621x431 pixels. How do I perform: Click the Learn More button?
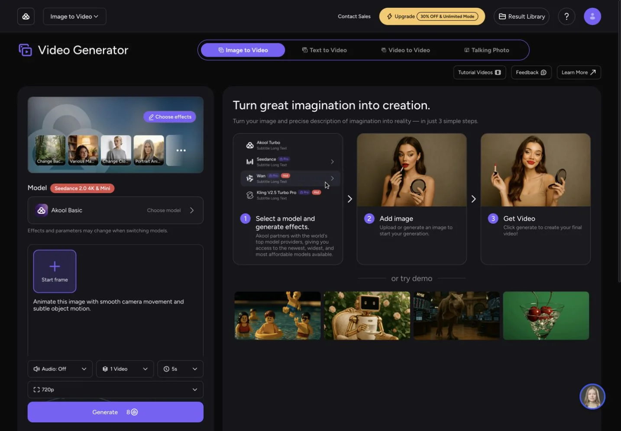click(x=579, y=72)
